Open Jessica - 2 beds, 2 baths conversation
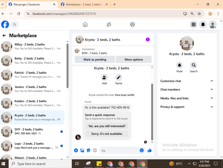Screen dimensions: 223x168 point(33,89)
